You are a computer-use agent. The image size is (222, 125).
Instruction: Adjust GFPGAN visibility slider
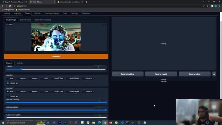point(56,110)
